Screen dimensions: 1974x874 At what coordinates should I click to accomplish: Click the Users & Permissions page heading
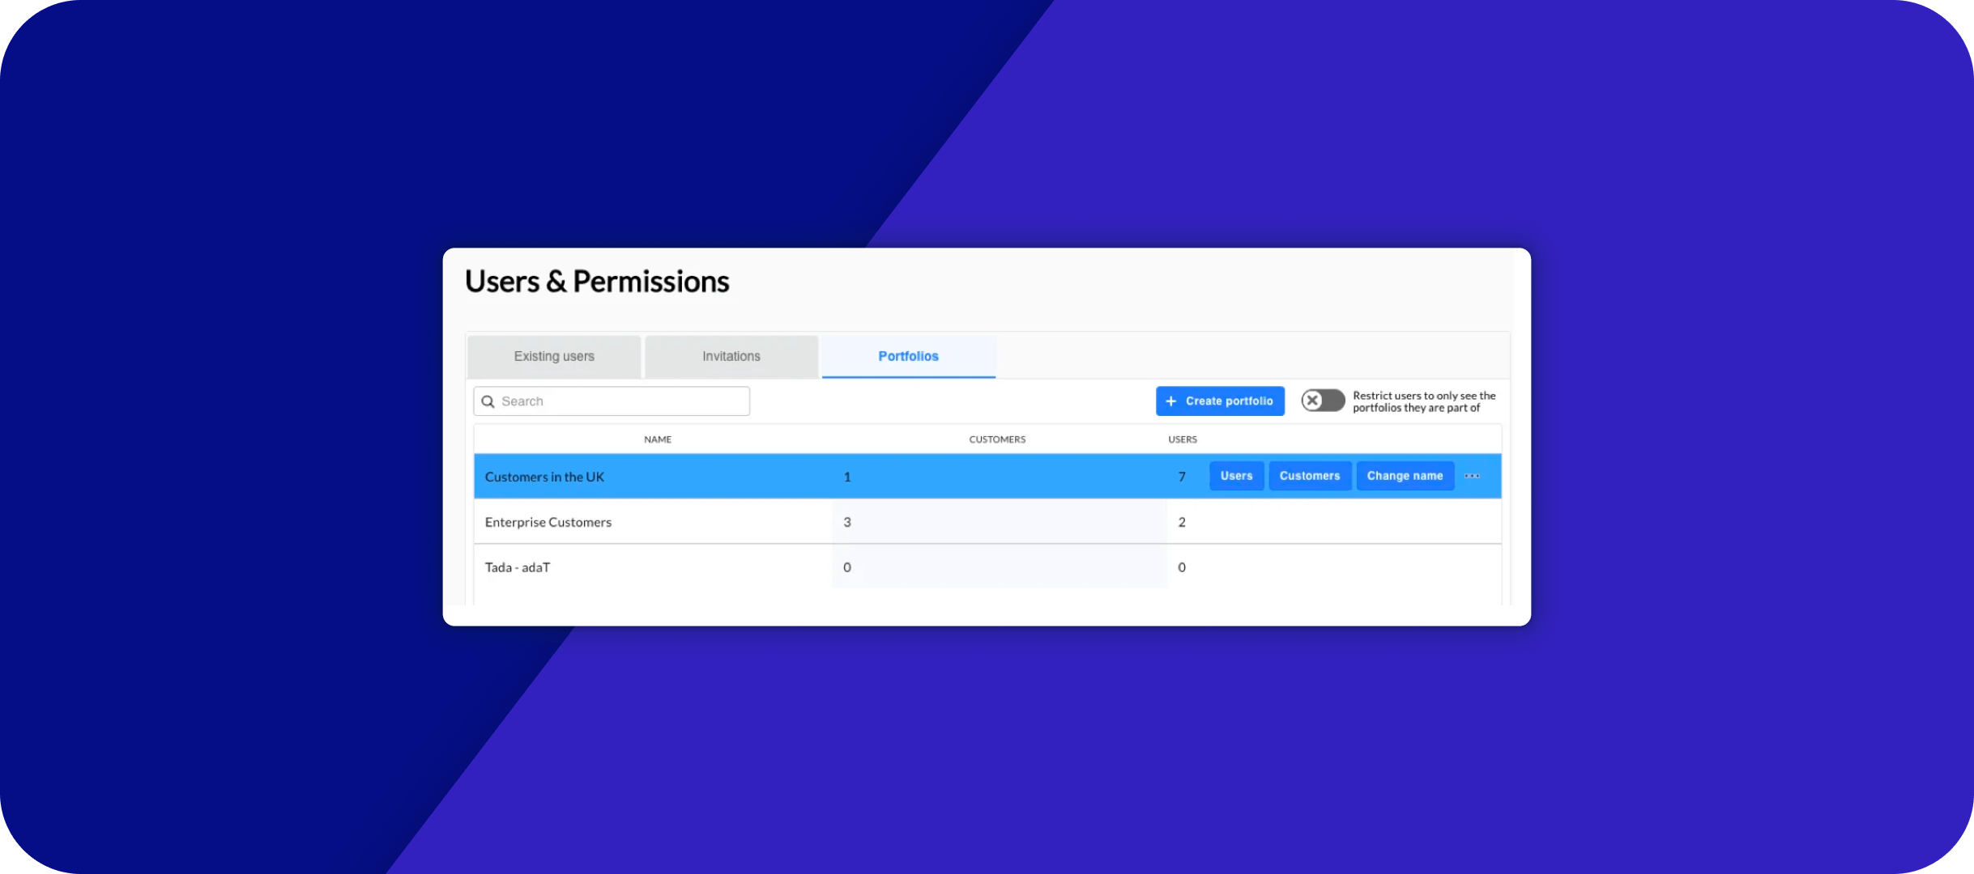597,282
